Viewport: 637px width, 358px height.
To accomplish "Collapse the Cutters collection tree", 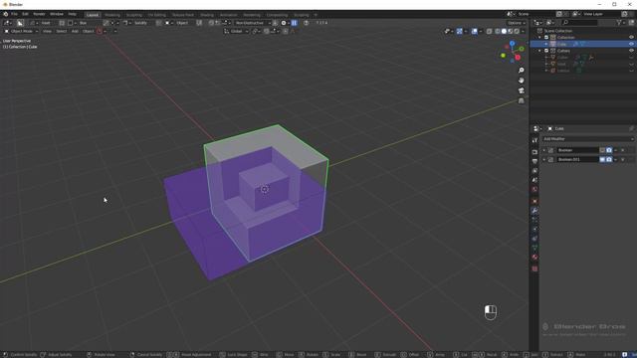I will pos(539,51).
